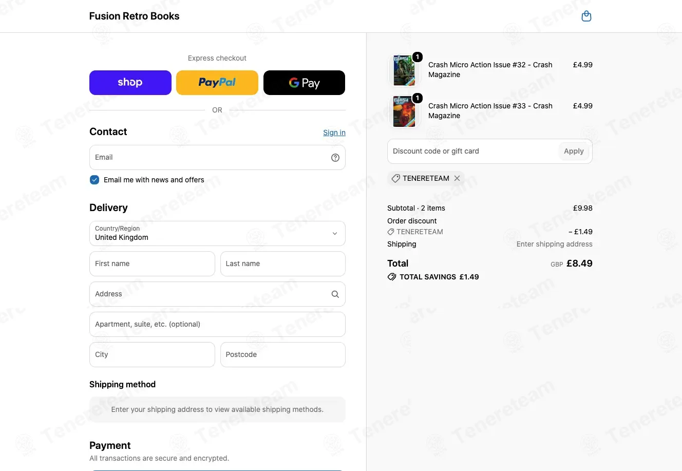Open the shopping bag cart icon
The image size is (682, 471).
pyautogui.click(x=586, y=16)
